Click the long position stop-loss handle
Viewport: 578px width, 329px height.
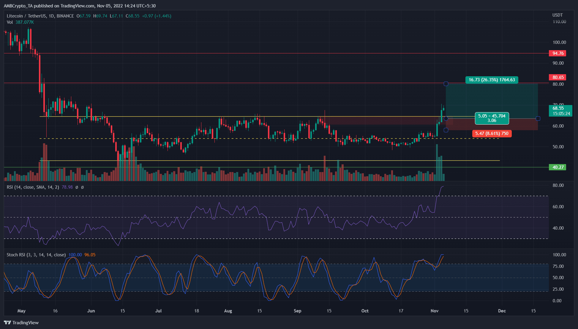click(x=446, y=130)
